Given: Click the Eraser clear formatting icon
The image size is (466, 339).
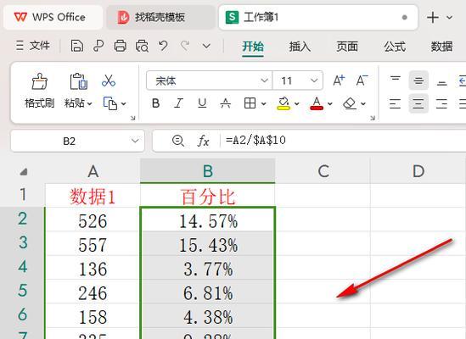Looking at the screenshot, I should pos(350,103).
